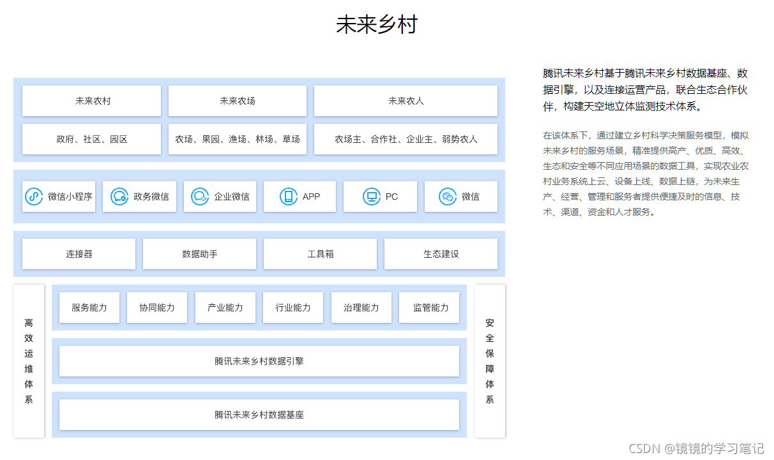
Task: Click the gray paragraph starting 在该体系下
Action: click(x=646, y=174)
